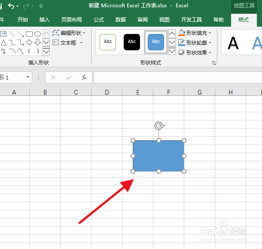Open the 形状样式 dialog launcher

coord(214,63)
